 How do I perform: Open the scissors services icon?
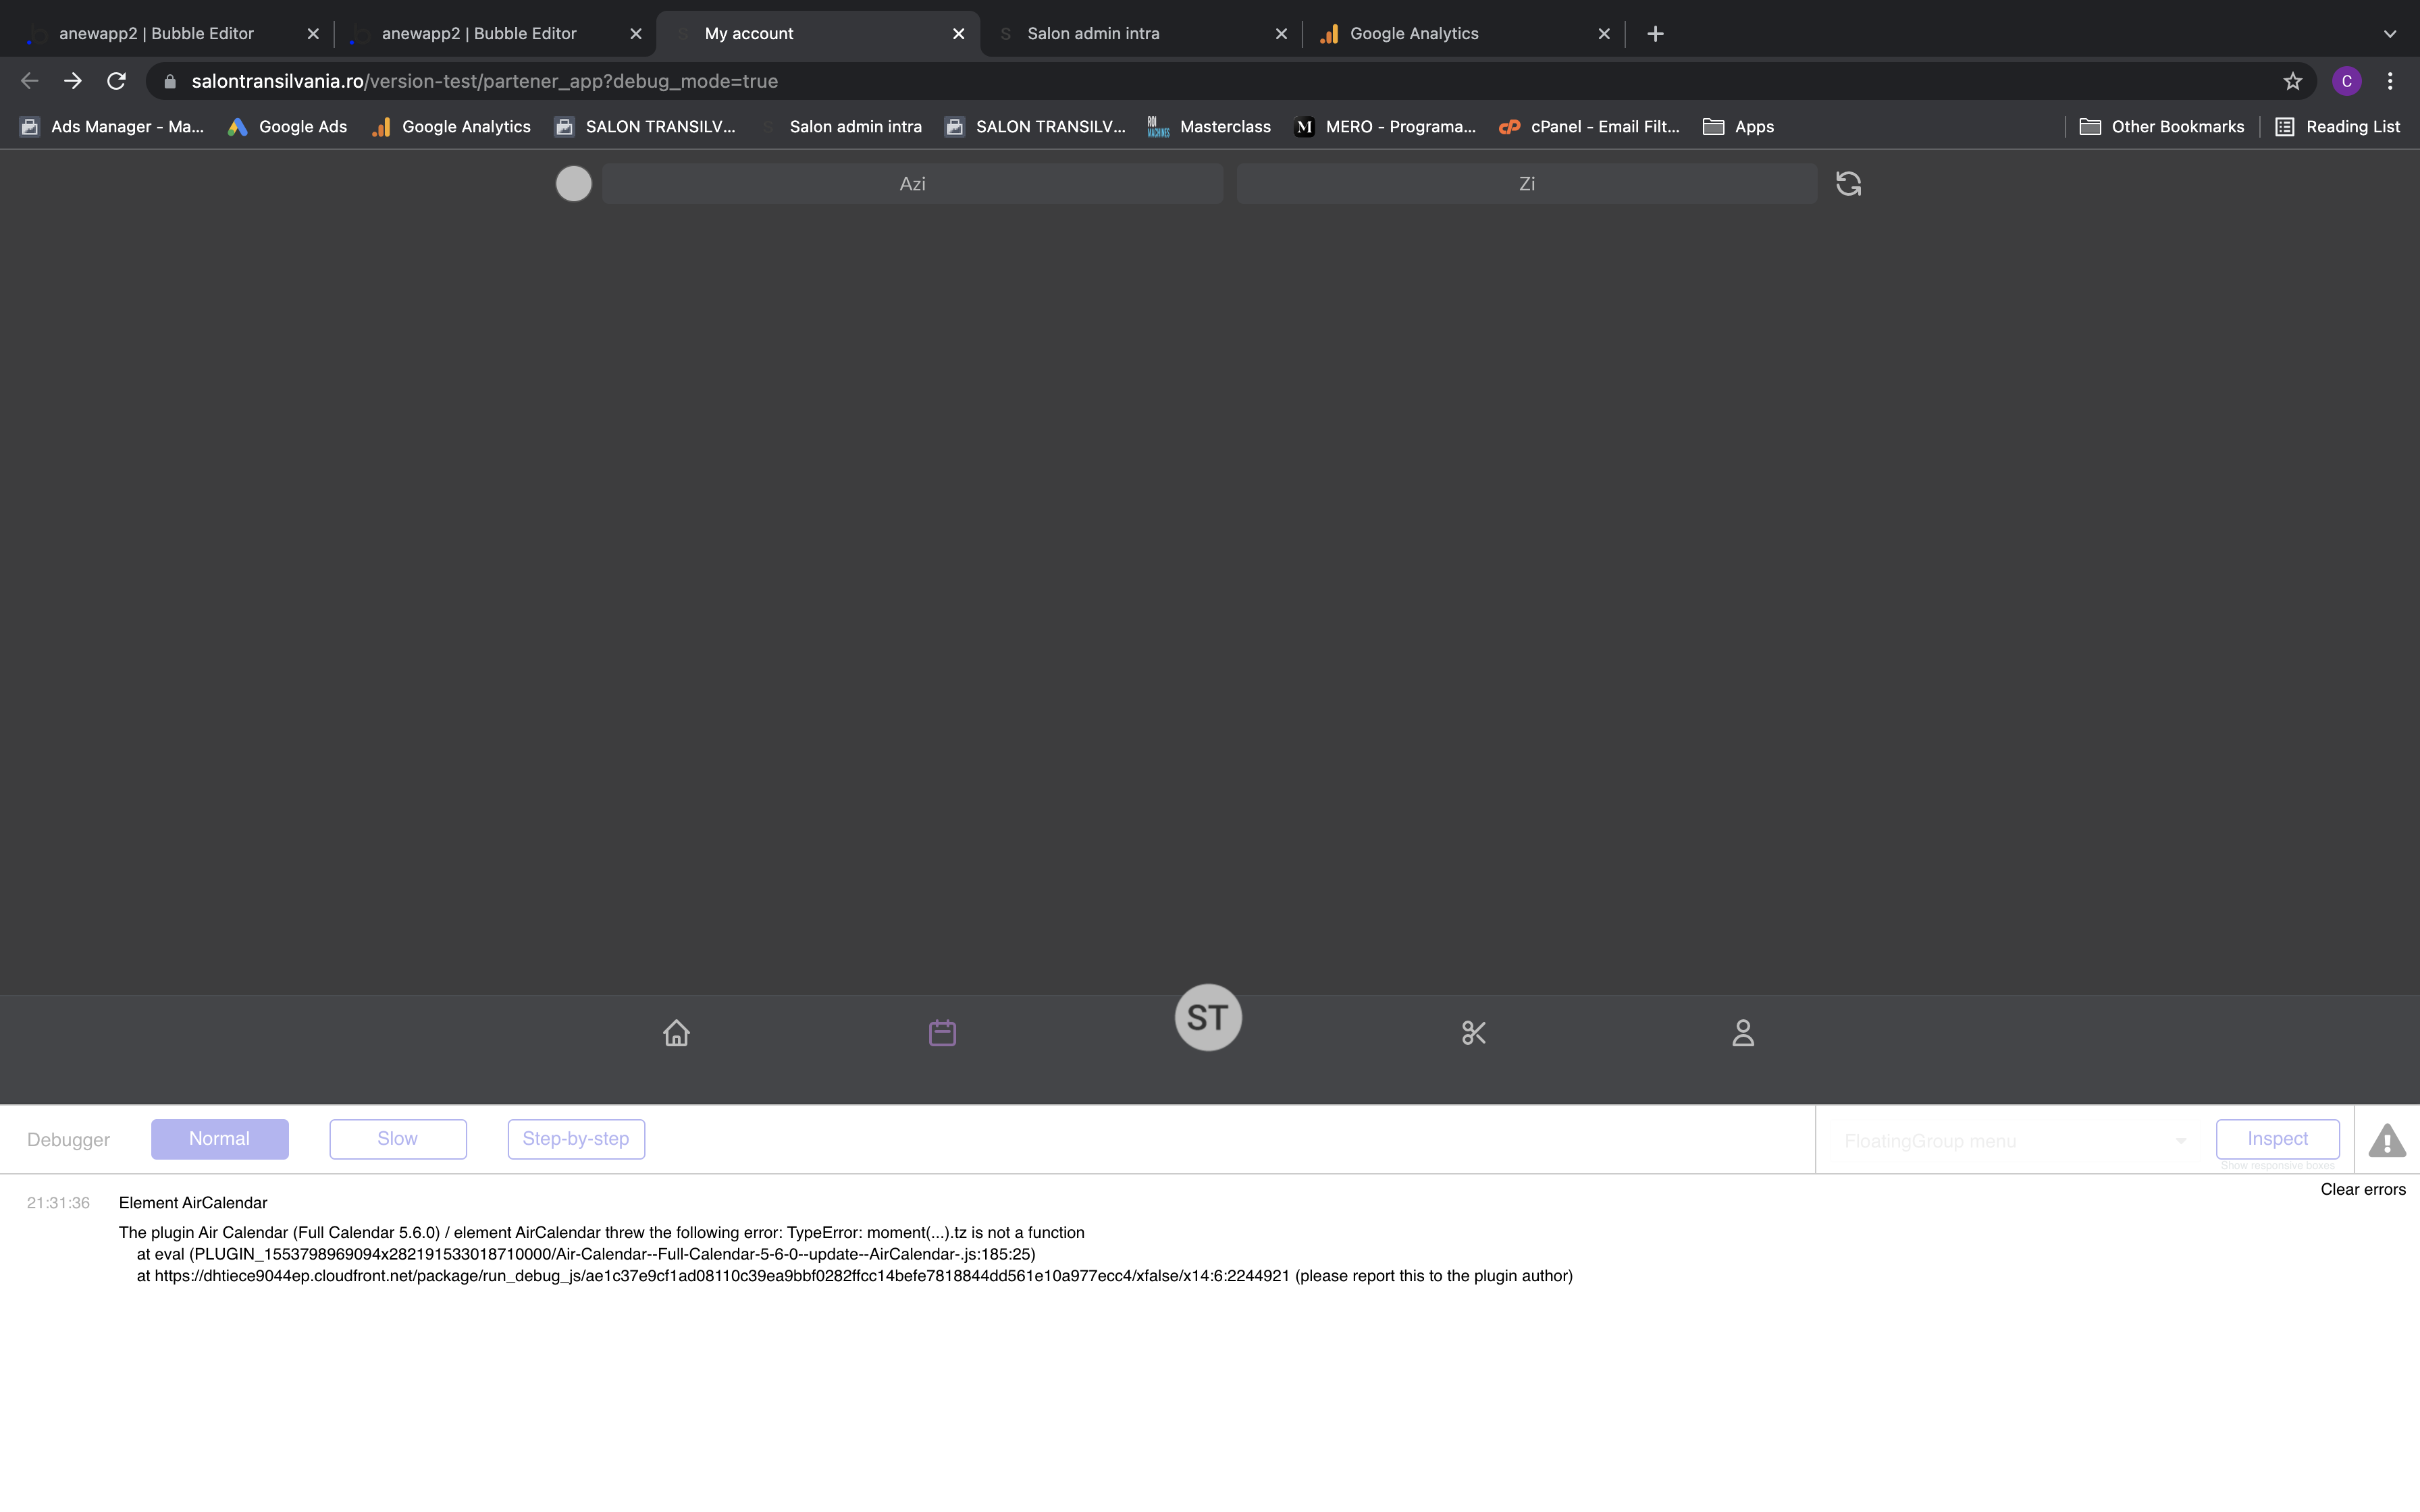[1474, 1032]
